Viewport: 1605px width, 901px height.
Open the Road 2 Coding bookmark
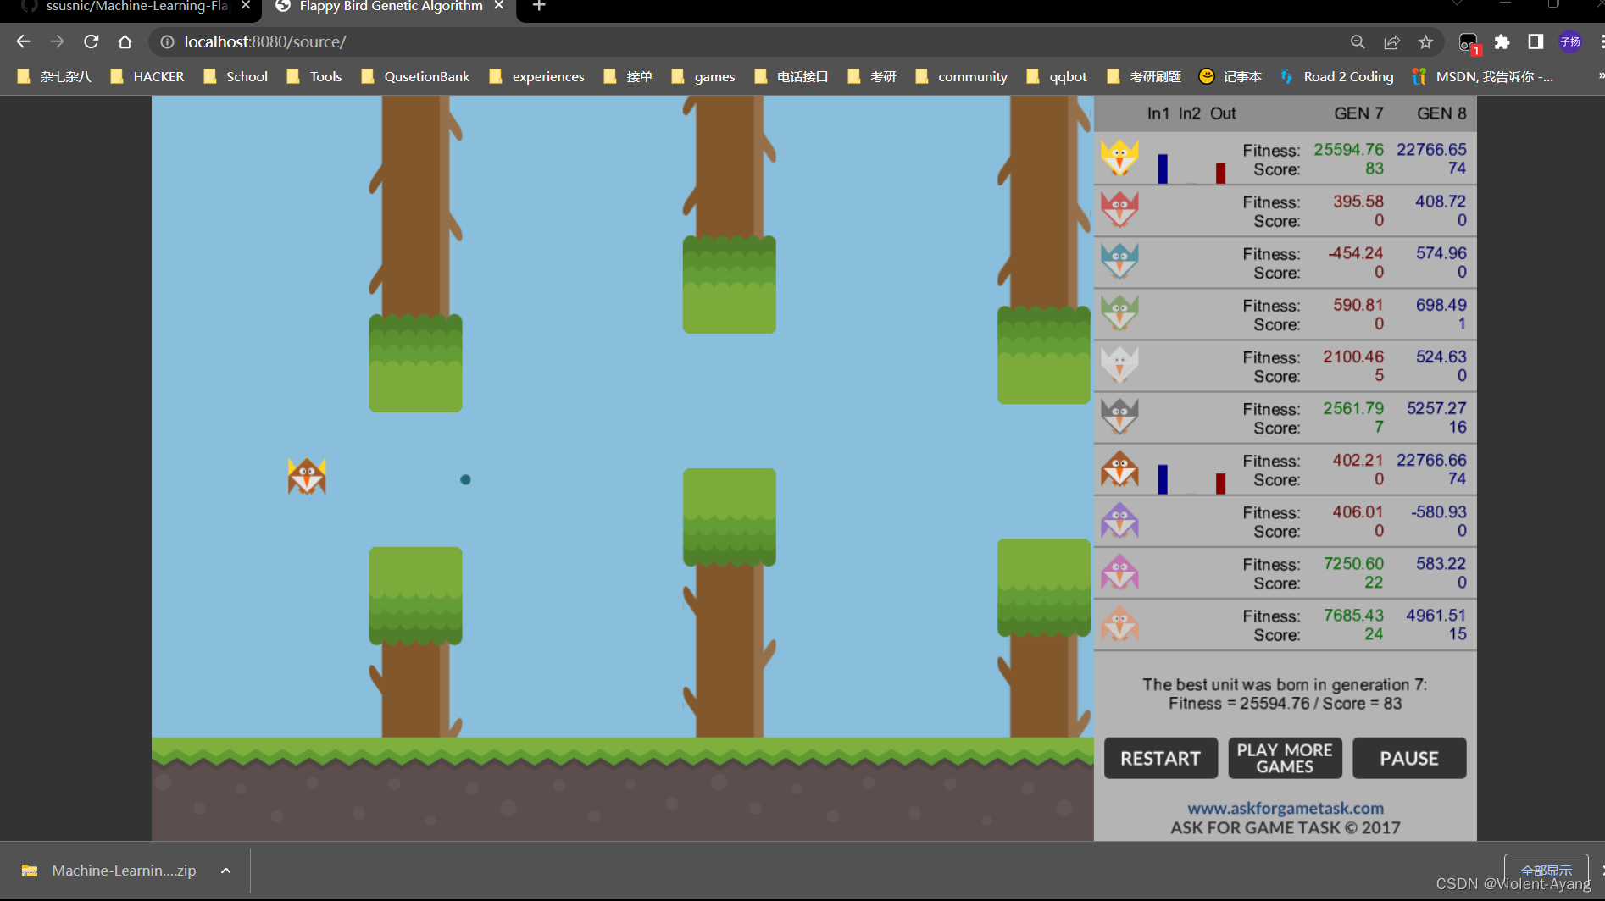(1336, 77)
